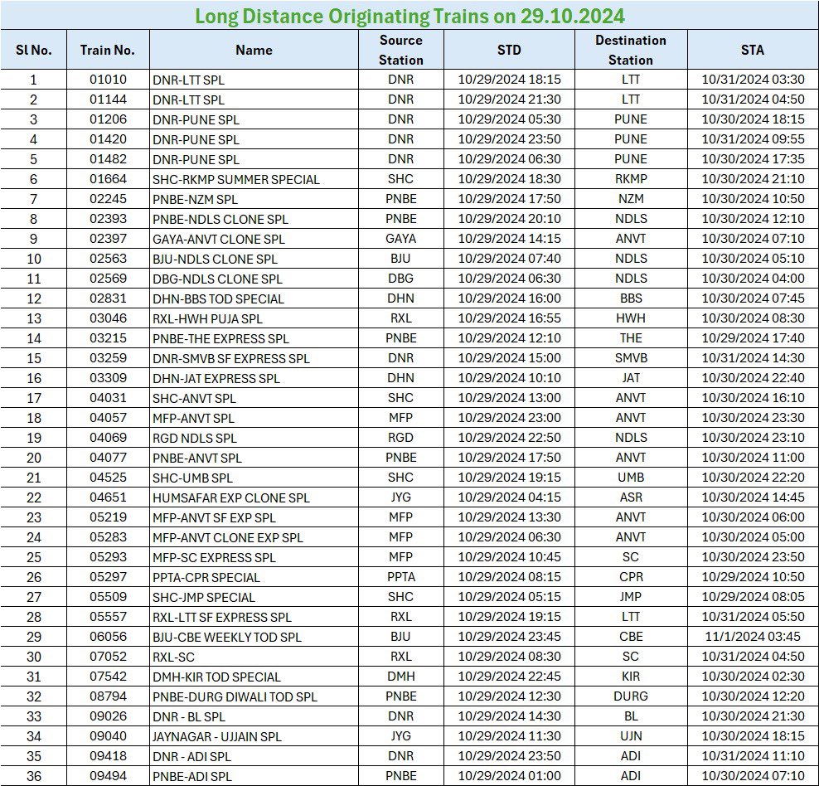
Task: Select the name "DHN-BBS TOD SPECIAL"
Action: pos(218,298)
